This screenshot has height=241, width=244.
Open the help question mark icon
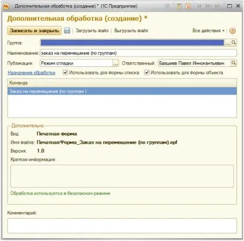[x=232, y=31]
